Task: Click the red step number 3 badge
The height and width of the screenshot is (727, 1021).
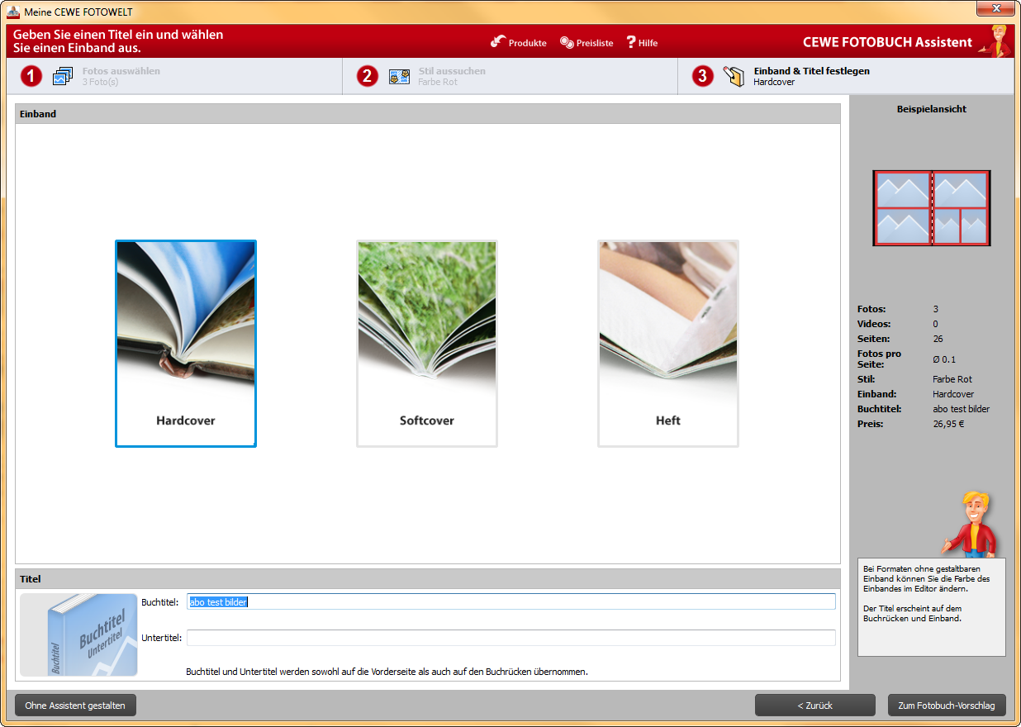Action: point(703,76)
